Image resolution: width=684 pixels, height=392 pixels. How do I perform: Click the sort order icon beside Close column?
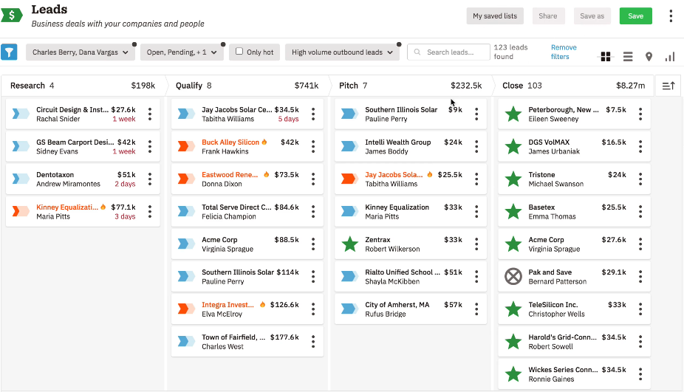tap(668, 86)
